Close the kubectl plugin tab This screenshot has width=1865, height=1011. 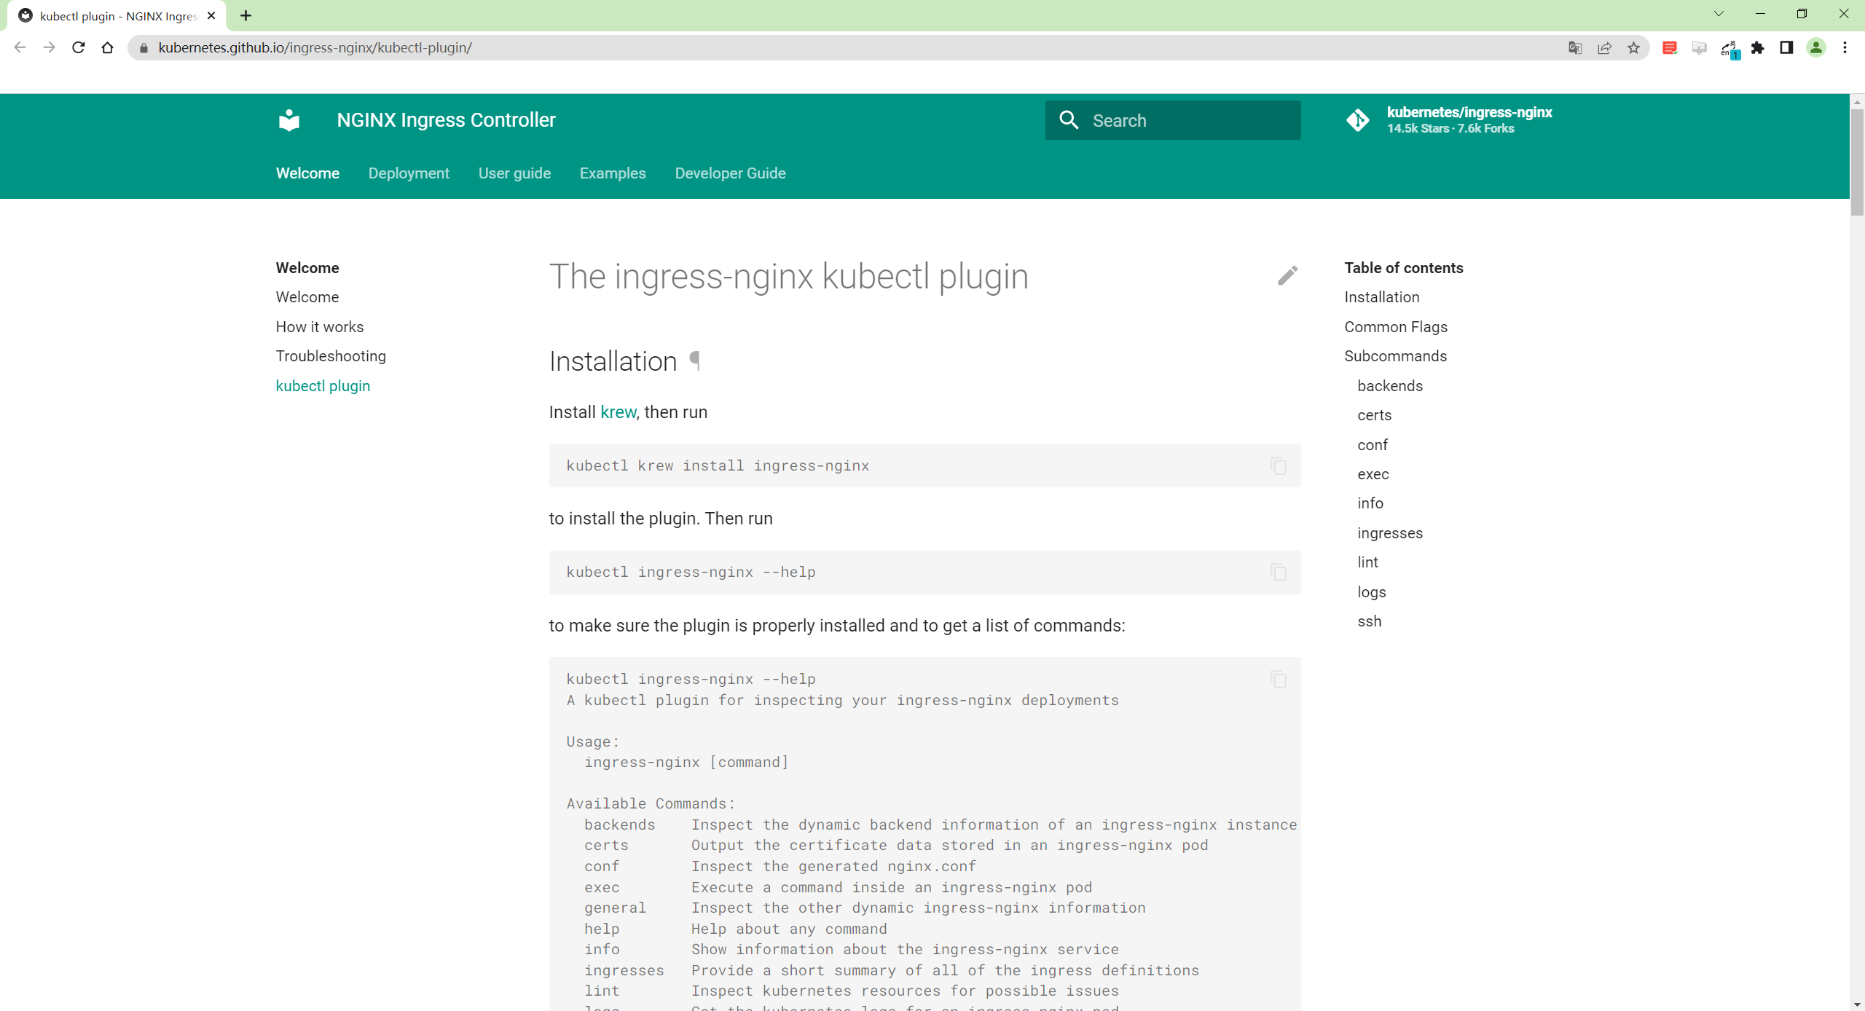[211, 15]
